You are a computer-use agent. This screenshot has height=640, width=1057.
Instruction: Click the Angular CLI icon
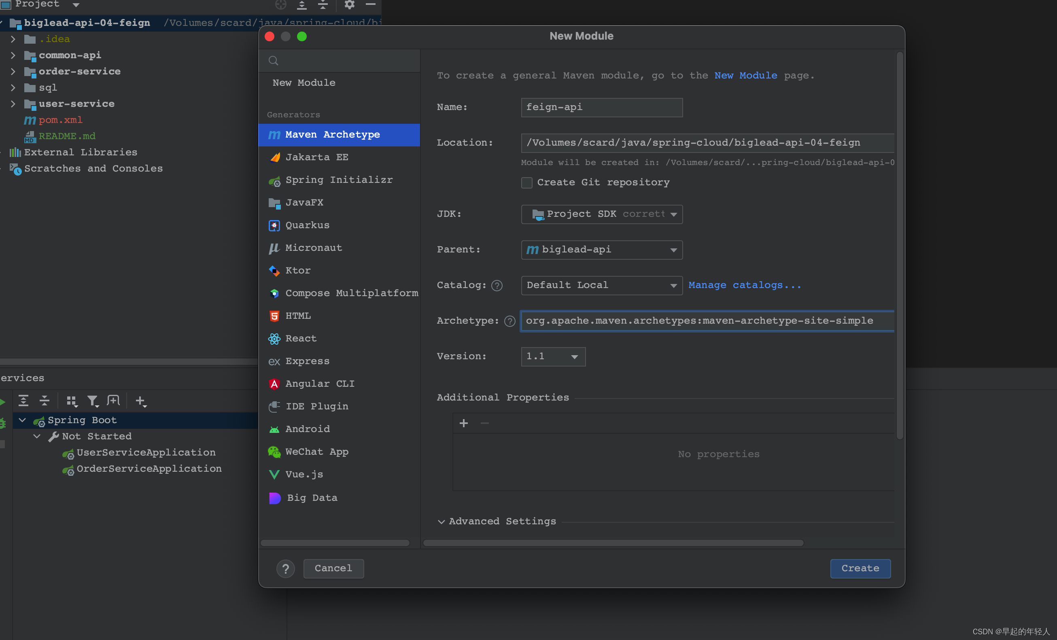tap(274, 384)
